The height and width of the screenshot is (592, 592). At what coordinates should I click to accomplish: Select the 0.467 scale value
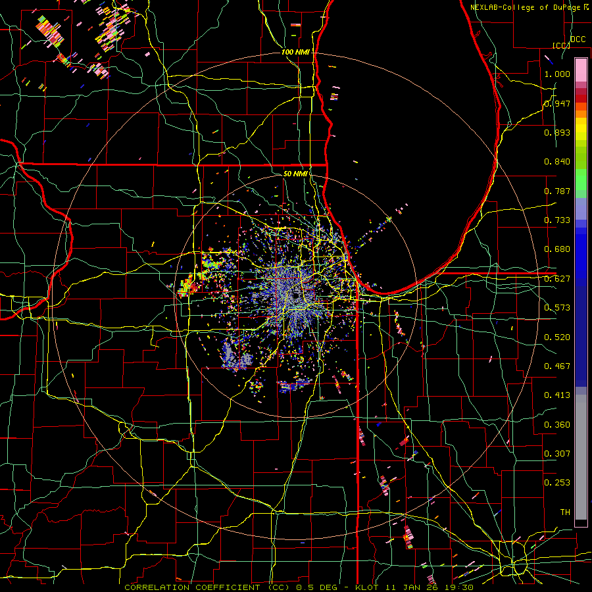[557, 366]
